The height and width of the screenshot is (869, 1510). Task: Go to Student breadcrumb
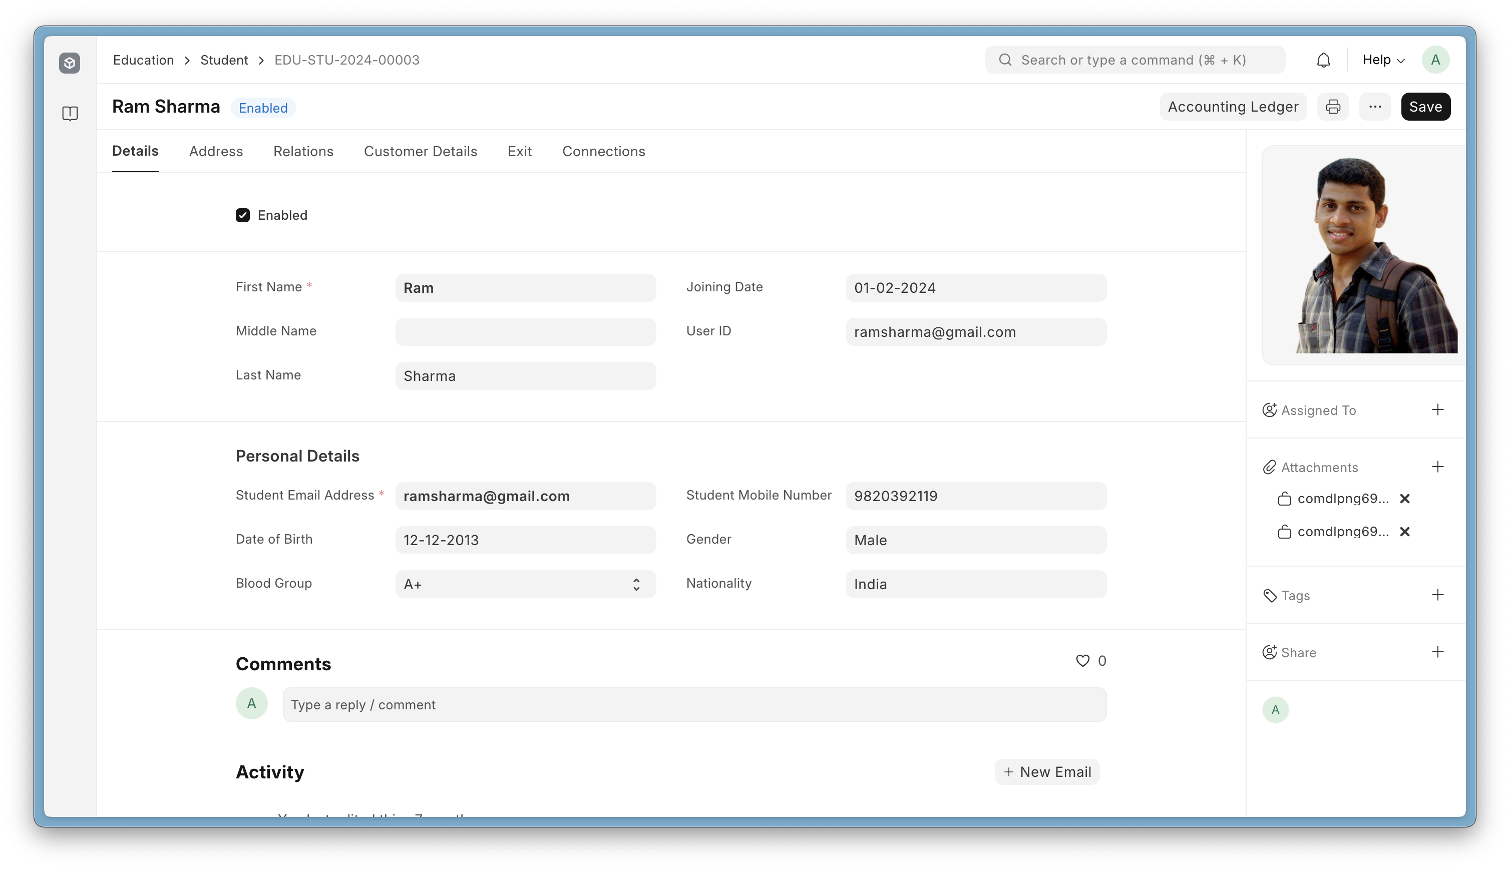[224, 60]
